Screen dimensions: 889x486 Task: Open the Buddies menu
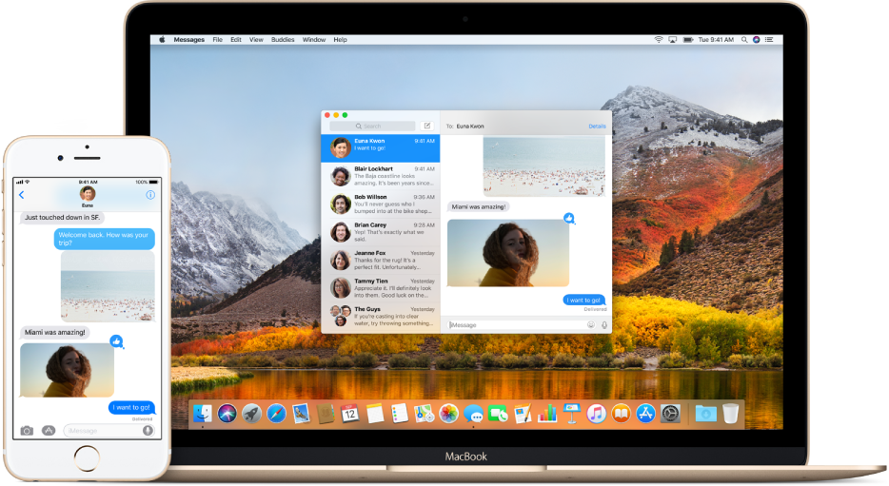283,40
